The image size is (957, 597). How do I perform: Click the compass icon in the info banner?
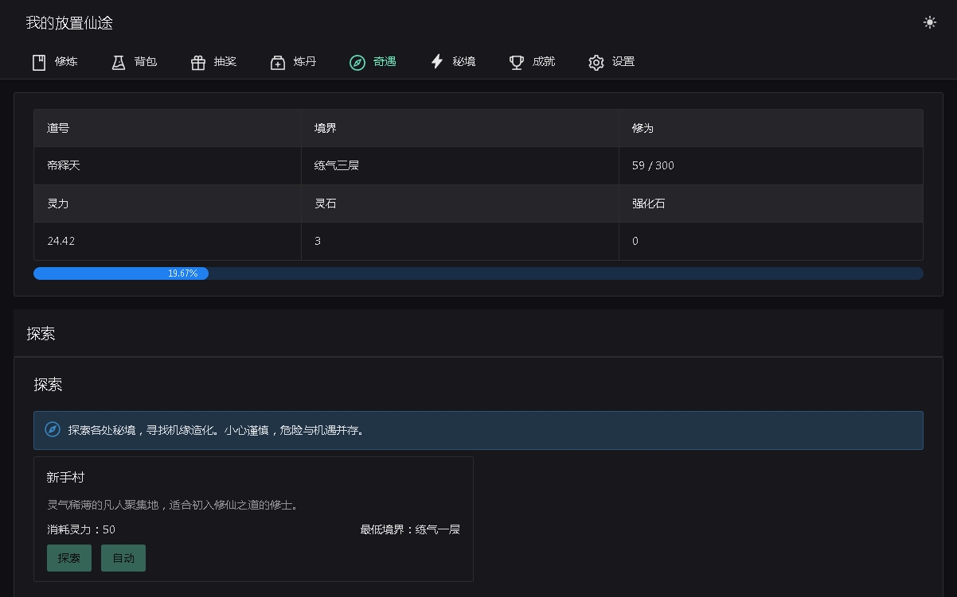point(53,430)
